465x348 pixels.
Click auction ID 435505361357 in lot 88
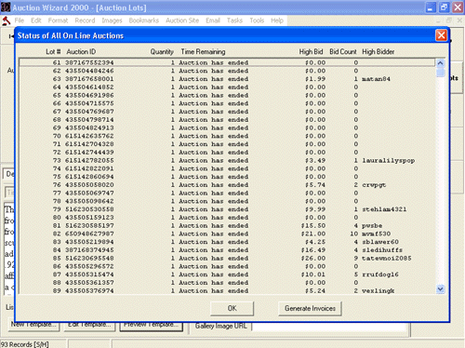point(89,283)
